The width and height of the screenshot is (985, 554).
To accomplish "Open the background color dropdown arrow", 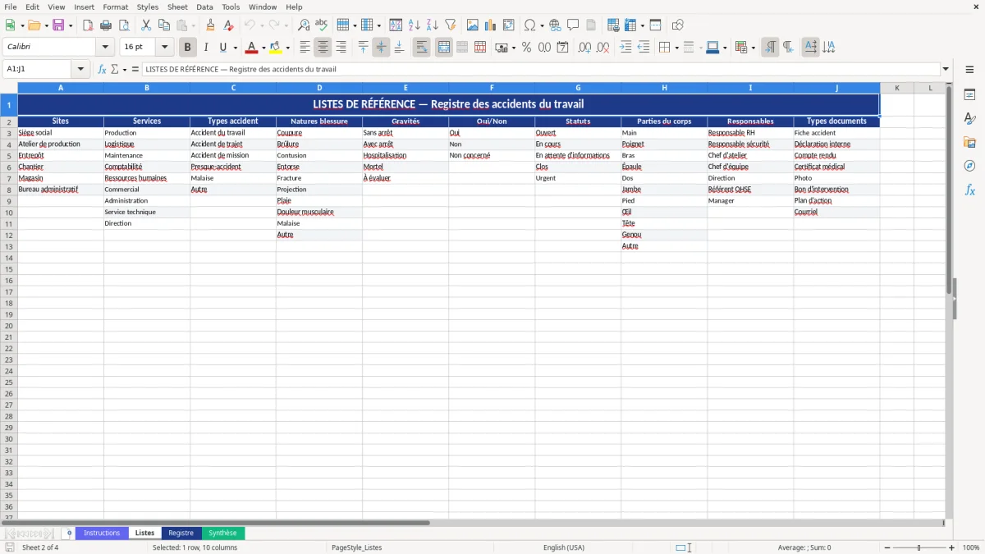I will [x=287, y=48].
